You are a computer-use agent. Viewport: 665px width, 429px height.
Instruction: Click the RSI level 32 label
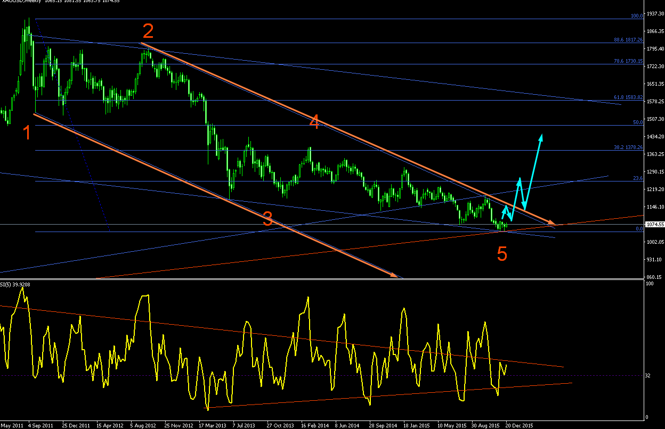pos(647,376)
